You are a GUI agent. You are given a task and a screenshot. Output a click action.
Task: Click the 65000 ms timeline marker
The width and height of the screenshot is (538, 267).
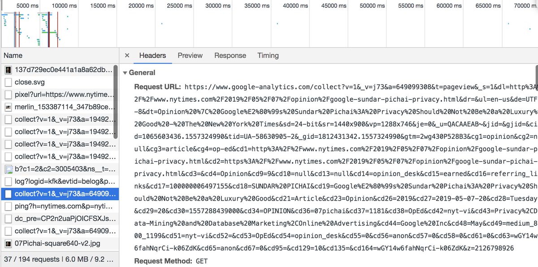click(489, 6)
